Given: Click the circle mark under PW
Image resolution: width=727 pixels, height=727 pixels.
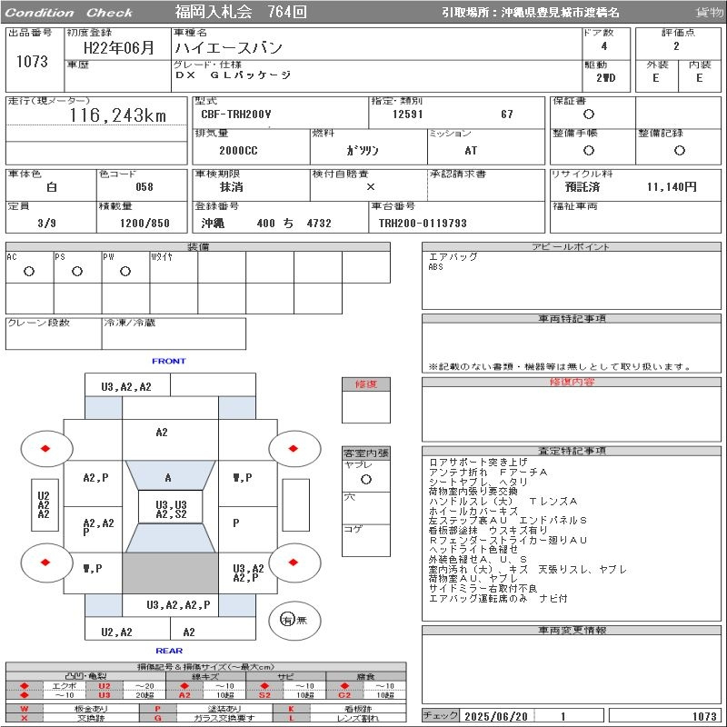Looking at the screenshot, I should 125,271.
